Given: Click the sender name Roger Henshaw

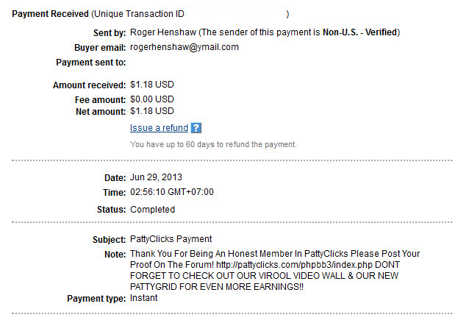Looking at the screenshot, I should (x=163, y=32).
